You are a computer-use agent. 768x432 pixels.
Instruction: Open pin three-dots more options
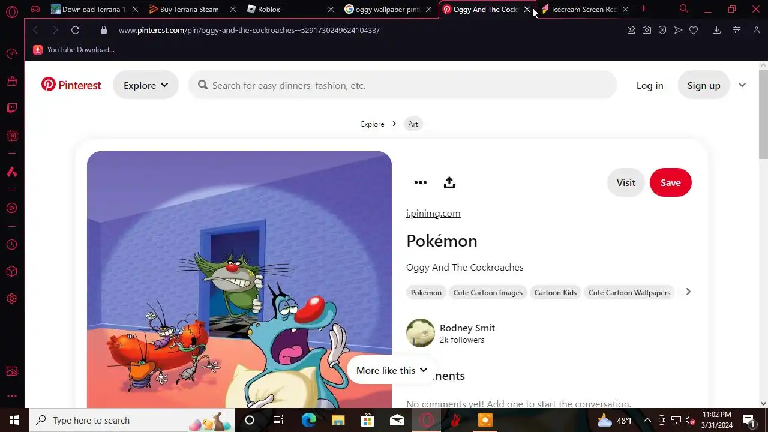[421, 182]
